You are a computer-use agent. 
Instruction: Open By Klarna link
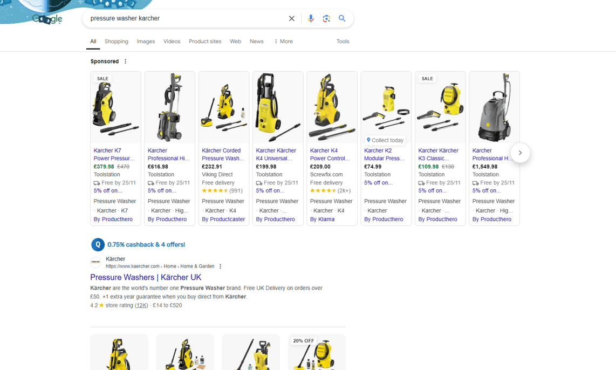tap(322, 219)
